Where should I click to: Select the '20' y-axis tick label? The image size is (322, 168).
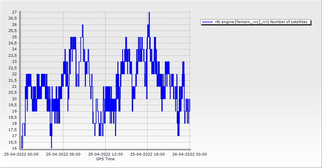14,99
